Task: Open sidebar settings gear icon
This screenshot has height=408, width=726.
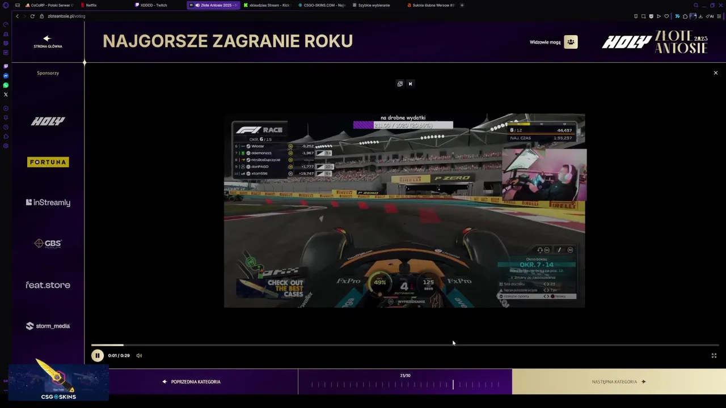Action: [x=6, y=146]
